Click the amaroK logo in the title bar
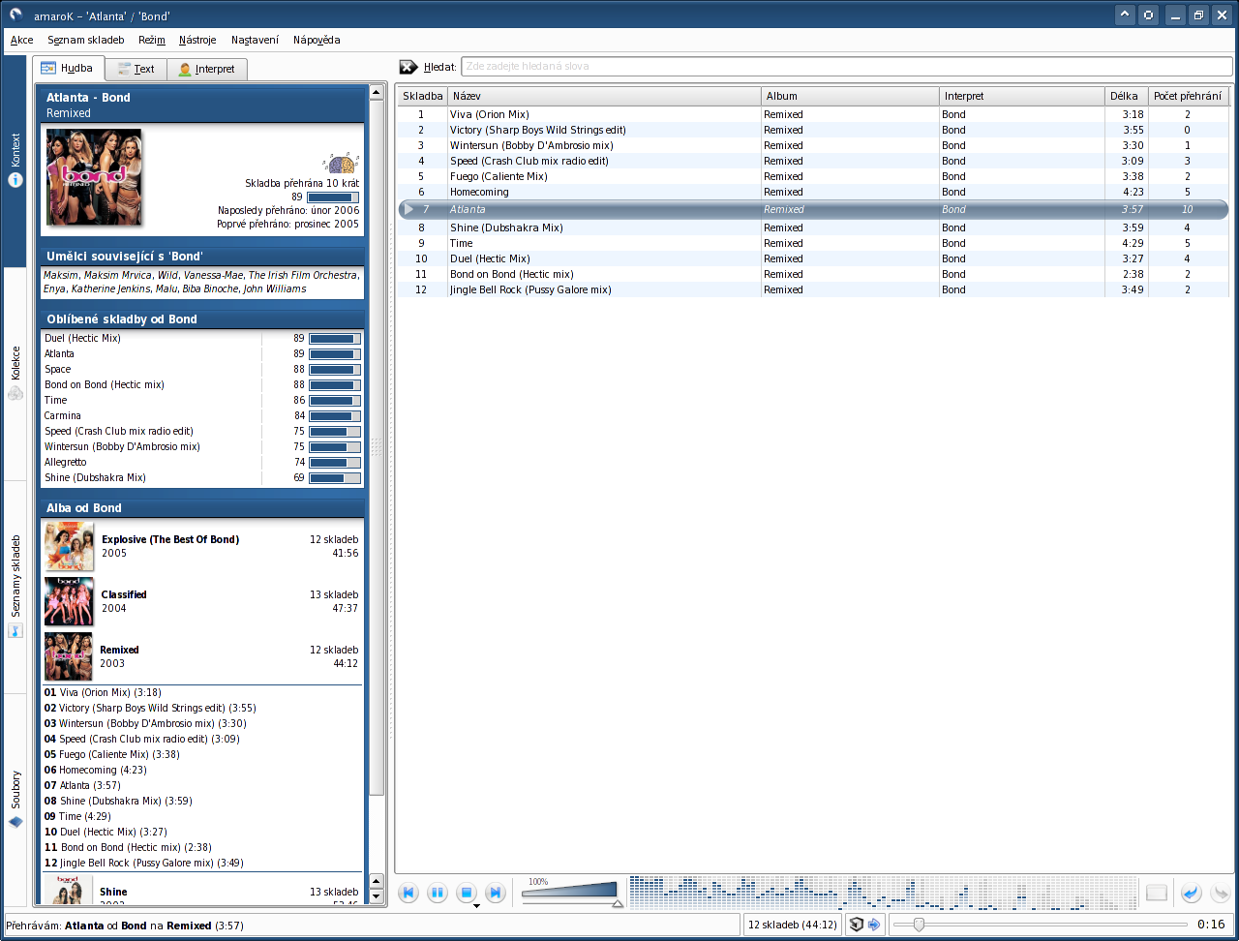 (x=15, y=15)
